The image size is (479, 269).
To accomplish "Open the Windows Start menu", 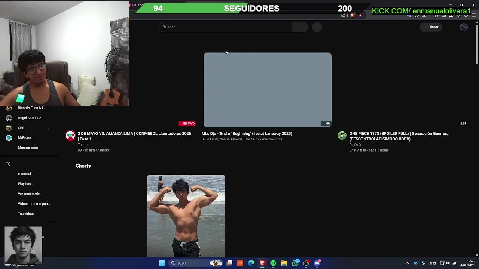I will pyautogui.click(x=162, y=263).
